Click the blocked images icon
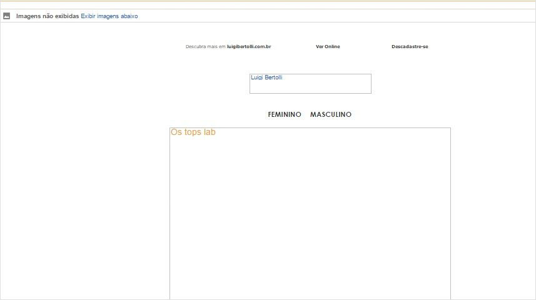 point(6,16)
